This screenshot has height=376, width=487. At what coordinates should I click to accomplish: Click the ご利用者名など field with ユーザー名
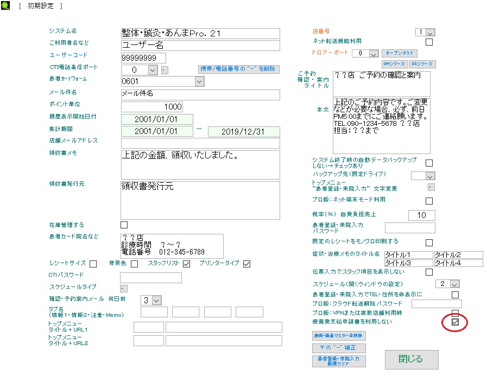200,46
